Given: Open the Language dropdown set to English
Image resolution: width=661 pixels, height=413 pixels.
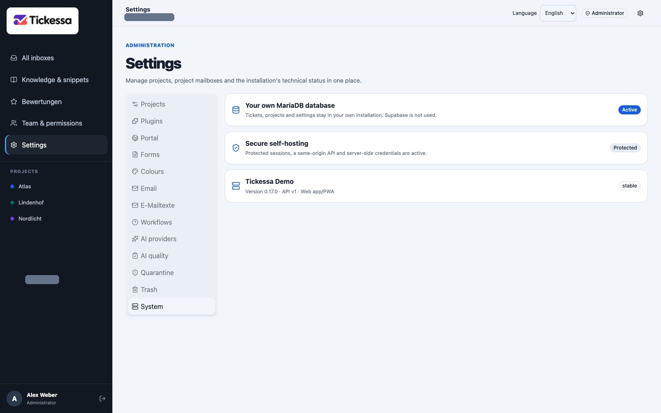Looking at the screenshot, I should pyautogui.click(x=558, y=13).
